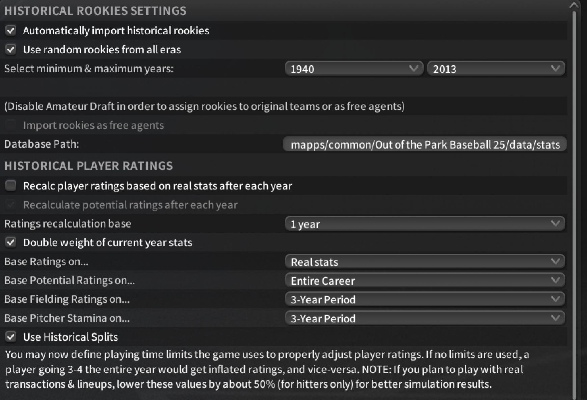The image size is (587, 400).
Task: Click chevron arrow on 2013 year selector
Action: point(555,69)
